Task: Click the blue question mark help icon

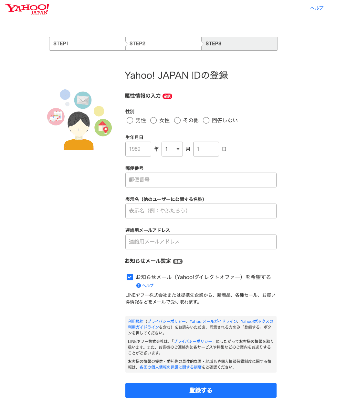Action: tap(139, 286)
